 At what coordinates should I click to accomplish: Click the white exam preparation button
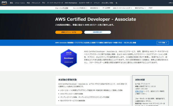(x=98, y=32)
